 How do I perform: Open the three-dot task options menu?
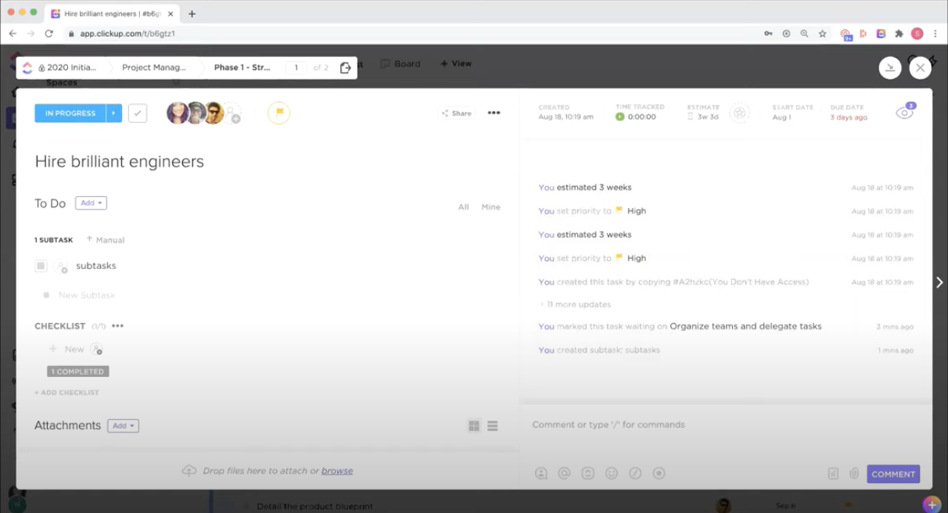494,113
